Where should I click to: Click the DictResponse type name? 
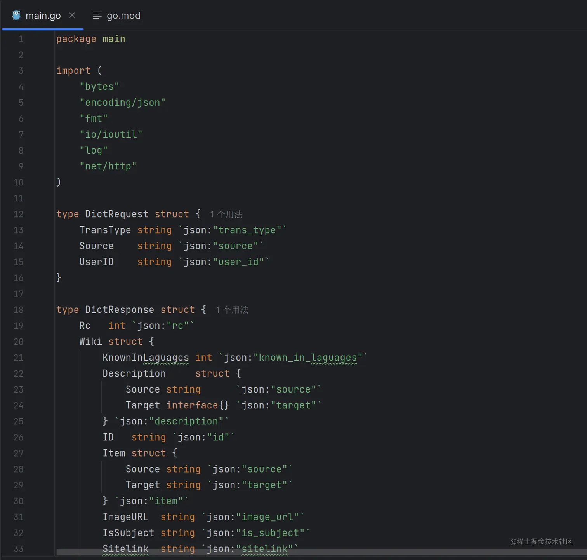coord(120,310)
